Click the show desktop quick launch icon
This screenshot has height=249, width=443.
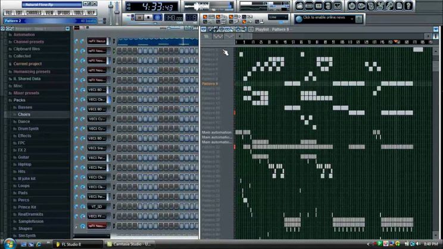(x=23, y=244)
